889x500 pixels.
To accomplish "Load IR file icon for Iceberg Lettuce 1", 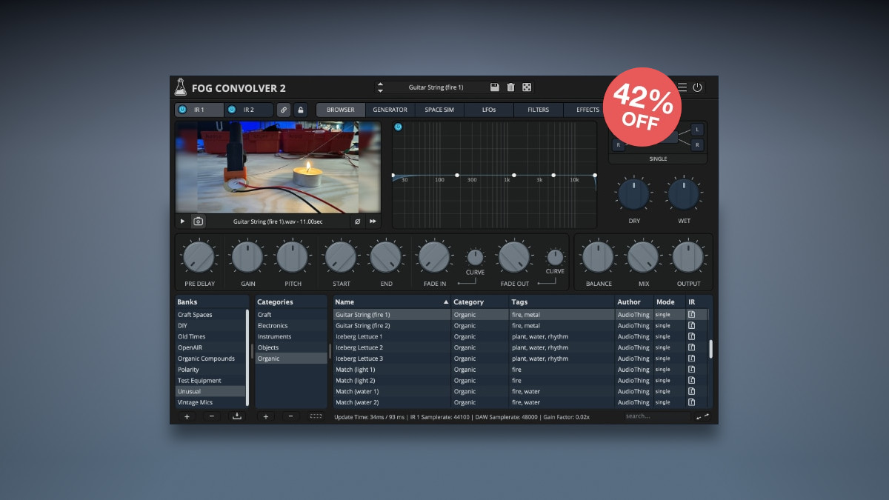I will 692,336.
